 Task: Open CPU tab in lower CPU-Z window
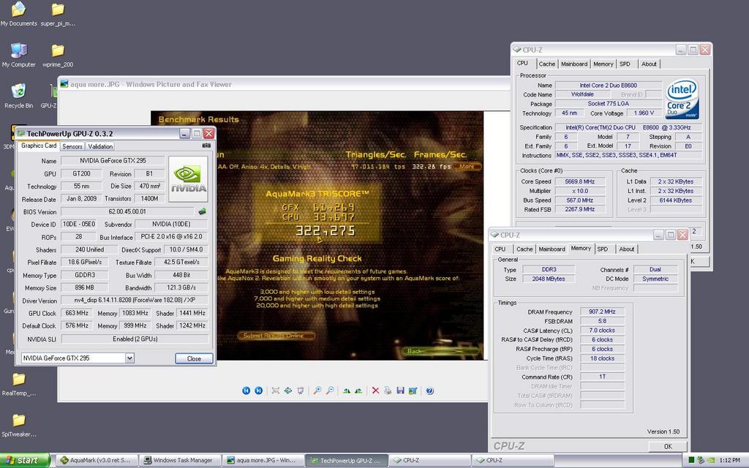(x=500, y=249)
